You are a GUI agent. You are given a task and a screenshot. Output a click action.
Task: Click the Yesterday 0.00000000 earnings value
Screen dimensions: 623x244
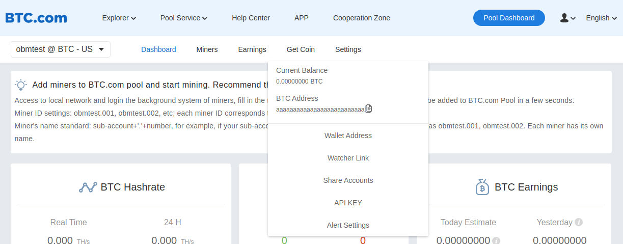(x=559, y=240)
